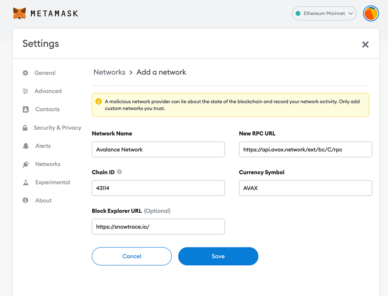Focus the Block Explorer URL field
This screenshot has height=296, width=388.
click(x=158, y=227)
